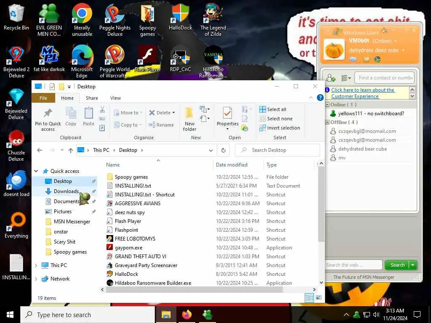This screenshot has width=431, height=323.
Task: Collapse the Online contacts group
Action: click(x=327, y=105)
